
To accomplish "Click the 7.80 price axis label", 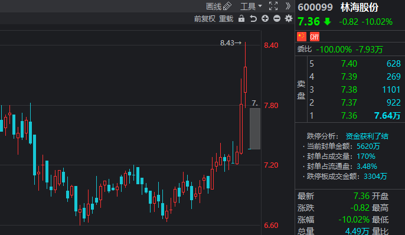I will pyautogui.click(x=271, y=105).
